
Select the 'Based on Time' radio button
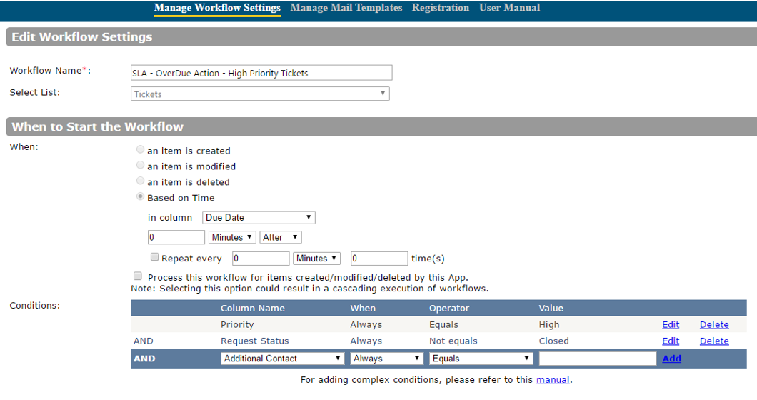(140, 197)
